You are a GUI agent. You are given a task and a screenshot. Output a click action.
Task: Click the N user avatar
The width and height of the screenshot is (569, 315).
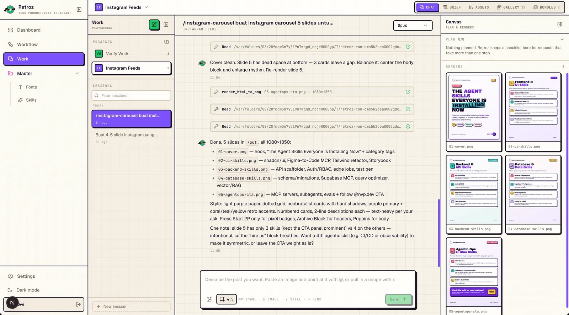(x=12, y=303)
